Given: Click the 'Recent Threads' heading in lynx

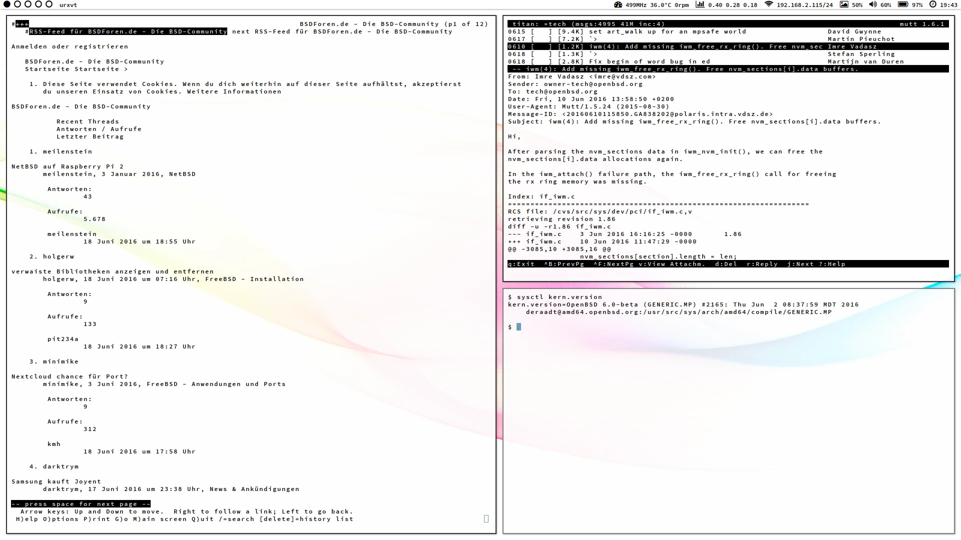Looking at the screenshot, I should (x=88, y=121).
